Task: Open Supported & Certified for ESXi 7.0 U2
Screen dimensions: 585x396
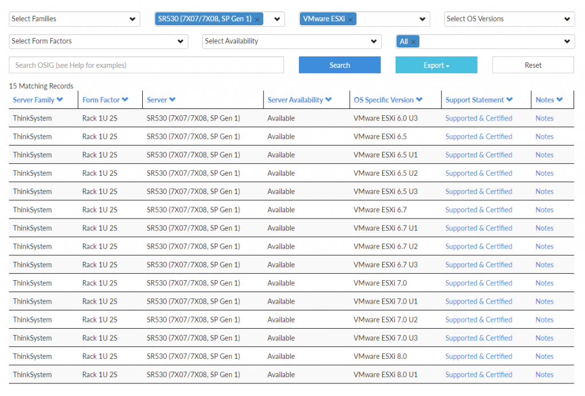Action: coord(479,320)
